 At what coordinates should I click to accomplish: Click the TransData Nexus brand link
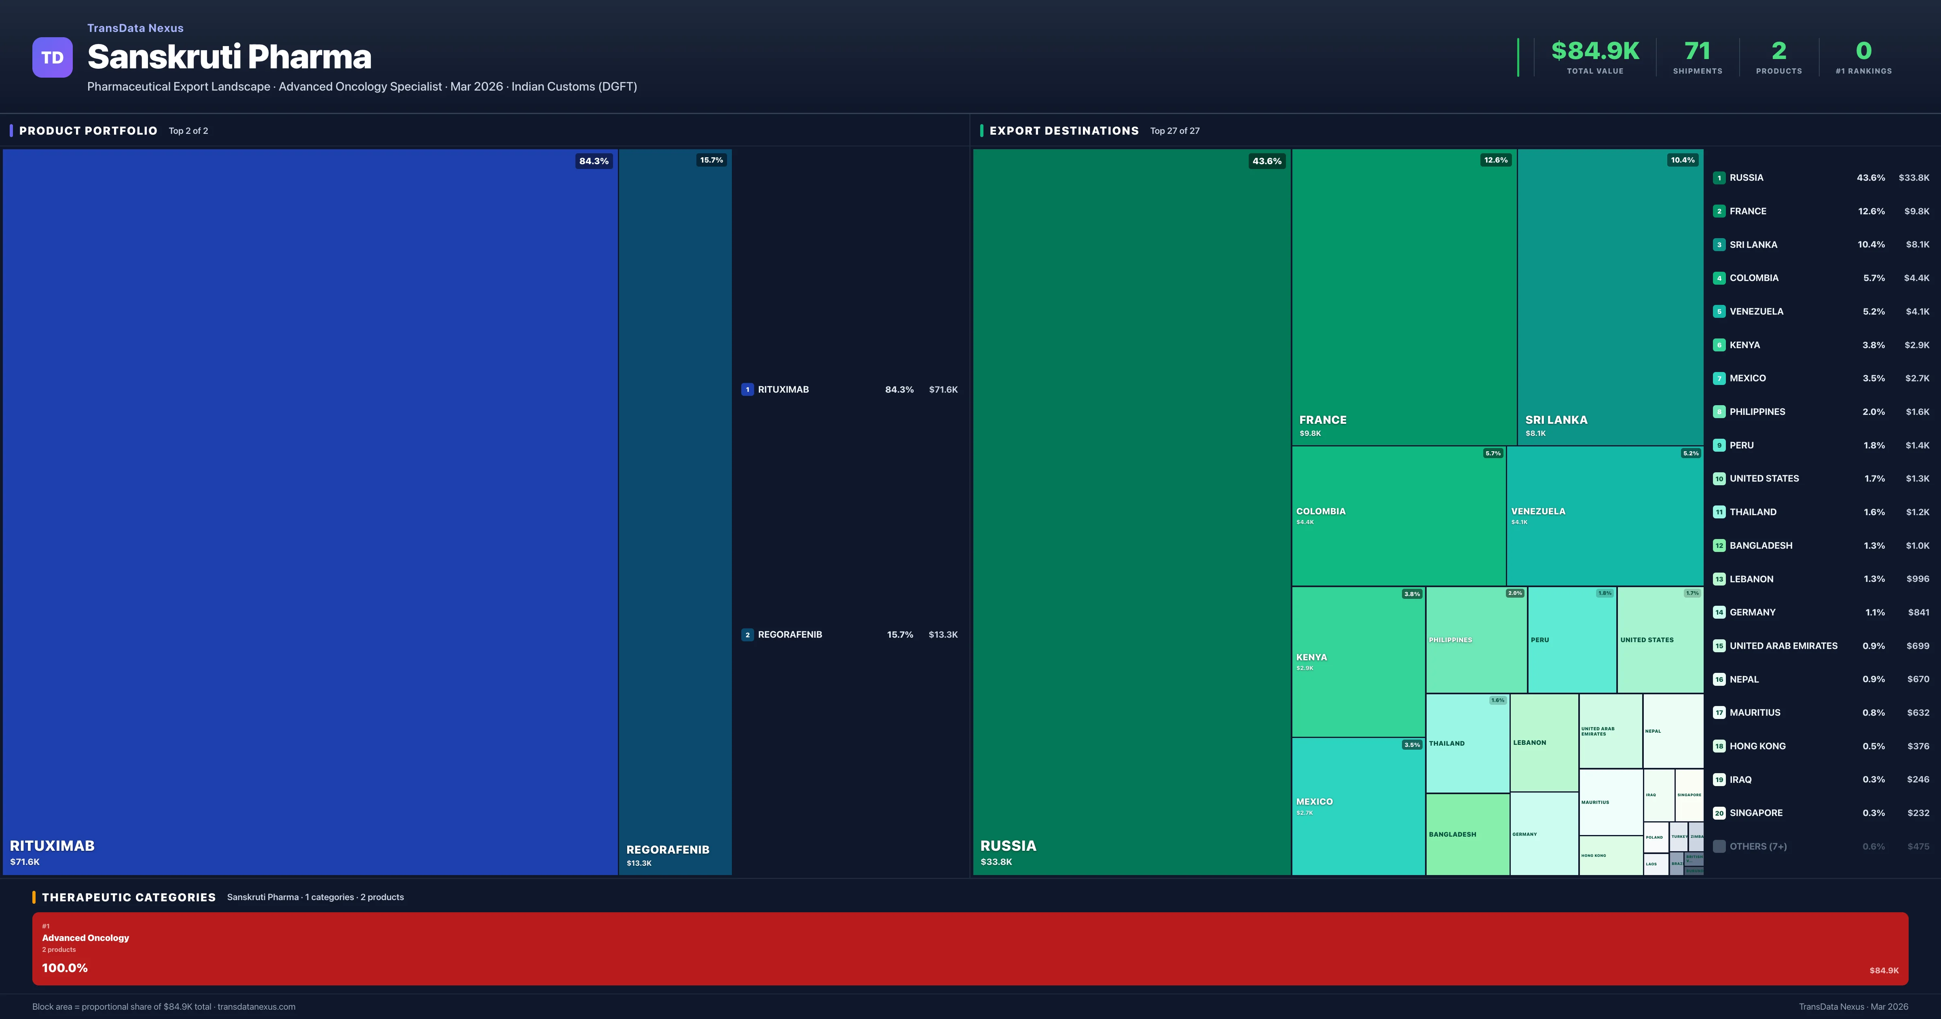[135, 28]
